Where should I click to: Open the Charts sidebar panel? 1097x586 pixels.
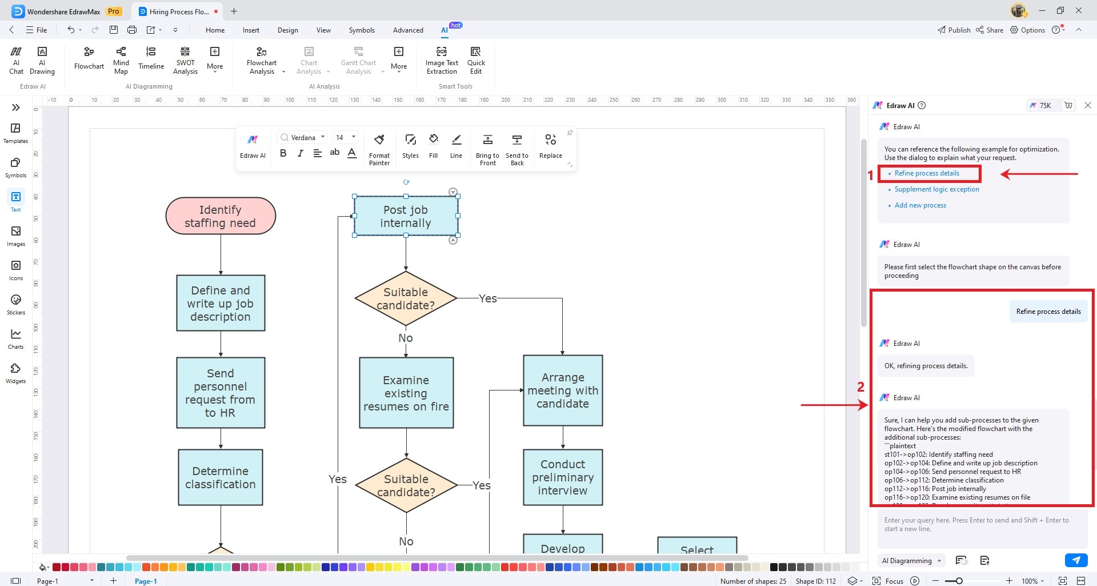tap(16, 339)
